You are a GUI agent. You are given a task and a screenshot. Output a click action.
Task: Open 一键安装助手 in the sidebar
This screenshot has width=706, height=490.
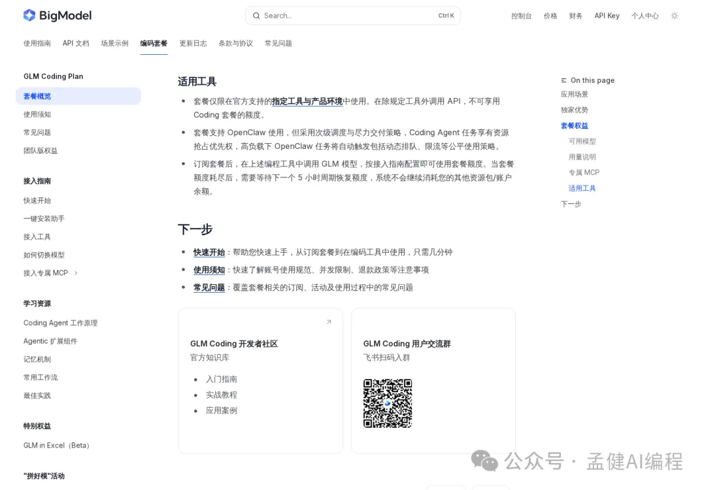(44, 218)
